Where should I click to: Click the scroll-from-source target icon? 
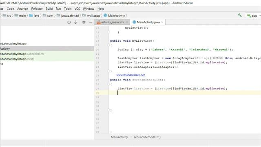[x=69, y=22]
